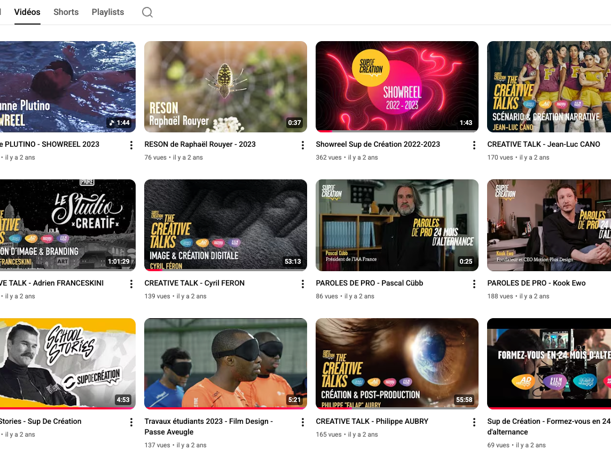Switch to the Playlists tab
611x458 pixels.
(x=108, y=12)
